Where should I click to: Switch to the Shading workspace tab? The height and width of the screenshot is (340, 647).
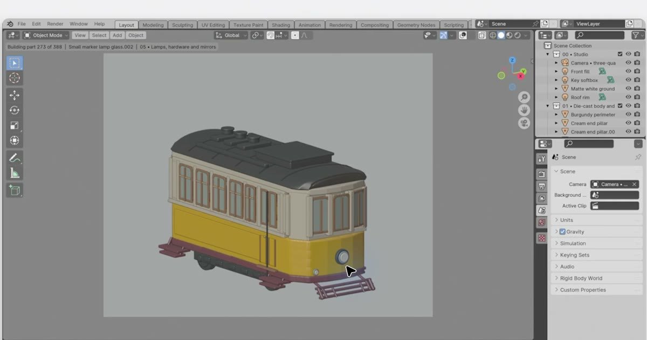[280, 25]
